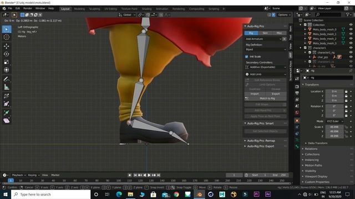The height and width of the screenshot is (199, 355).
Task: Hide Motu_body_mesh_2 in the outliner
Action: click(351, 39)
